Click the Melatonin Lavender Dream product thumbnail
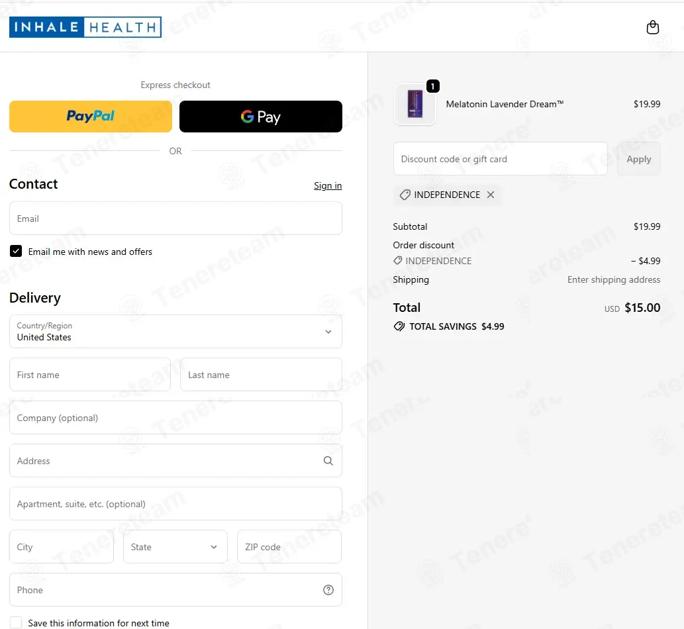The height and width of the screenshot is (629, 684). 415,104
